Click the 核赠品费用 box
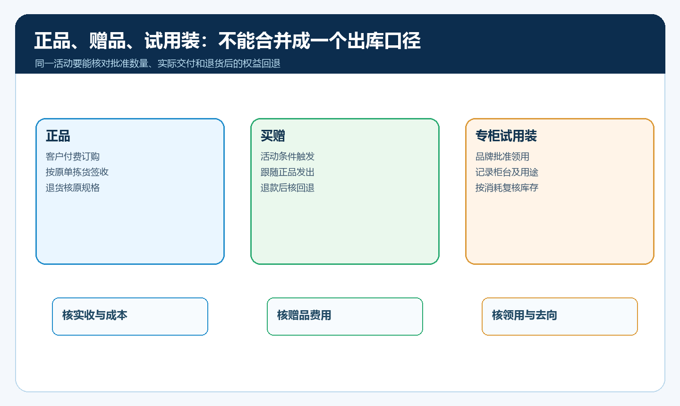This screenshot has height=406, width=680. (345, 316)
